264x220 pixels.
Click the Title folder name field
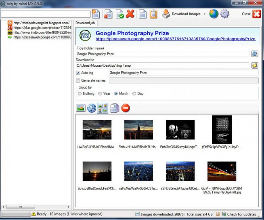pos(163,54)
